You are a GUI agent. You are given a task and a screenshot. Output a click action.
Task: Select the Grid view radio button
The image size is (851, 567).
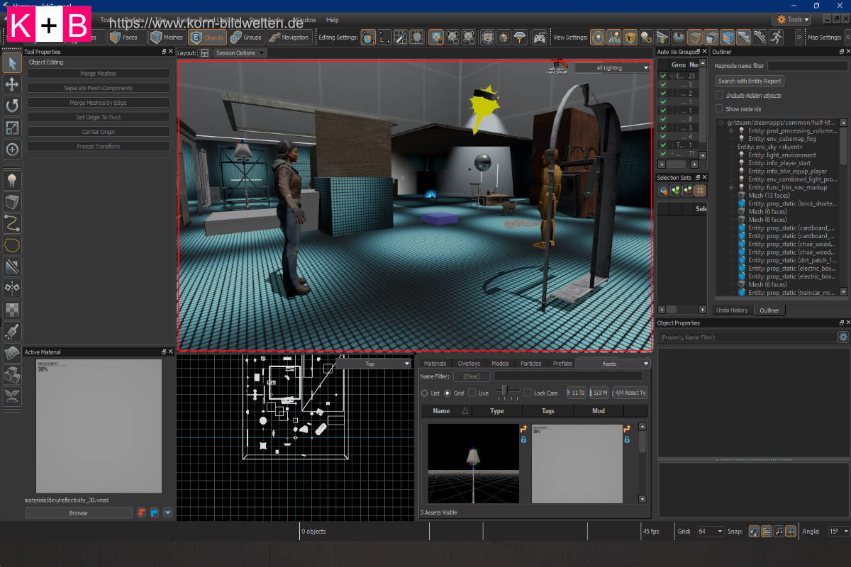(447, 393)
